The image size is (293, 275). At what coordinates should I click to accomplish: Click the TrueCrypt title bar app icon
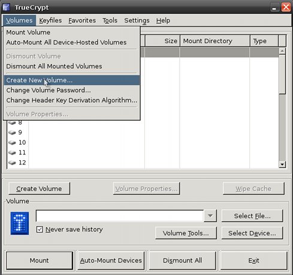7,7
